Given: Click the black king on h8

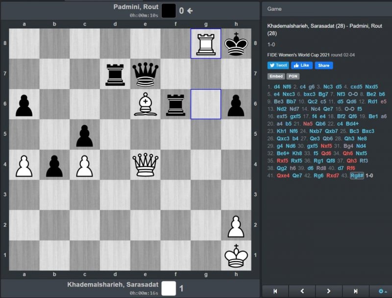Looking at the screenshot, I should (x=236, y=44).
